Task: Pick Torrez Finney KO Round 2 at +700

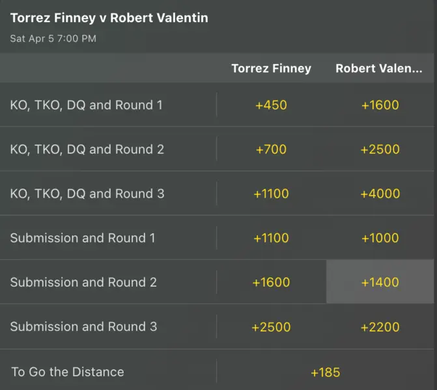Action: [271, 149]
